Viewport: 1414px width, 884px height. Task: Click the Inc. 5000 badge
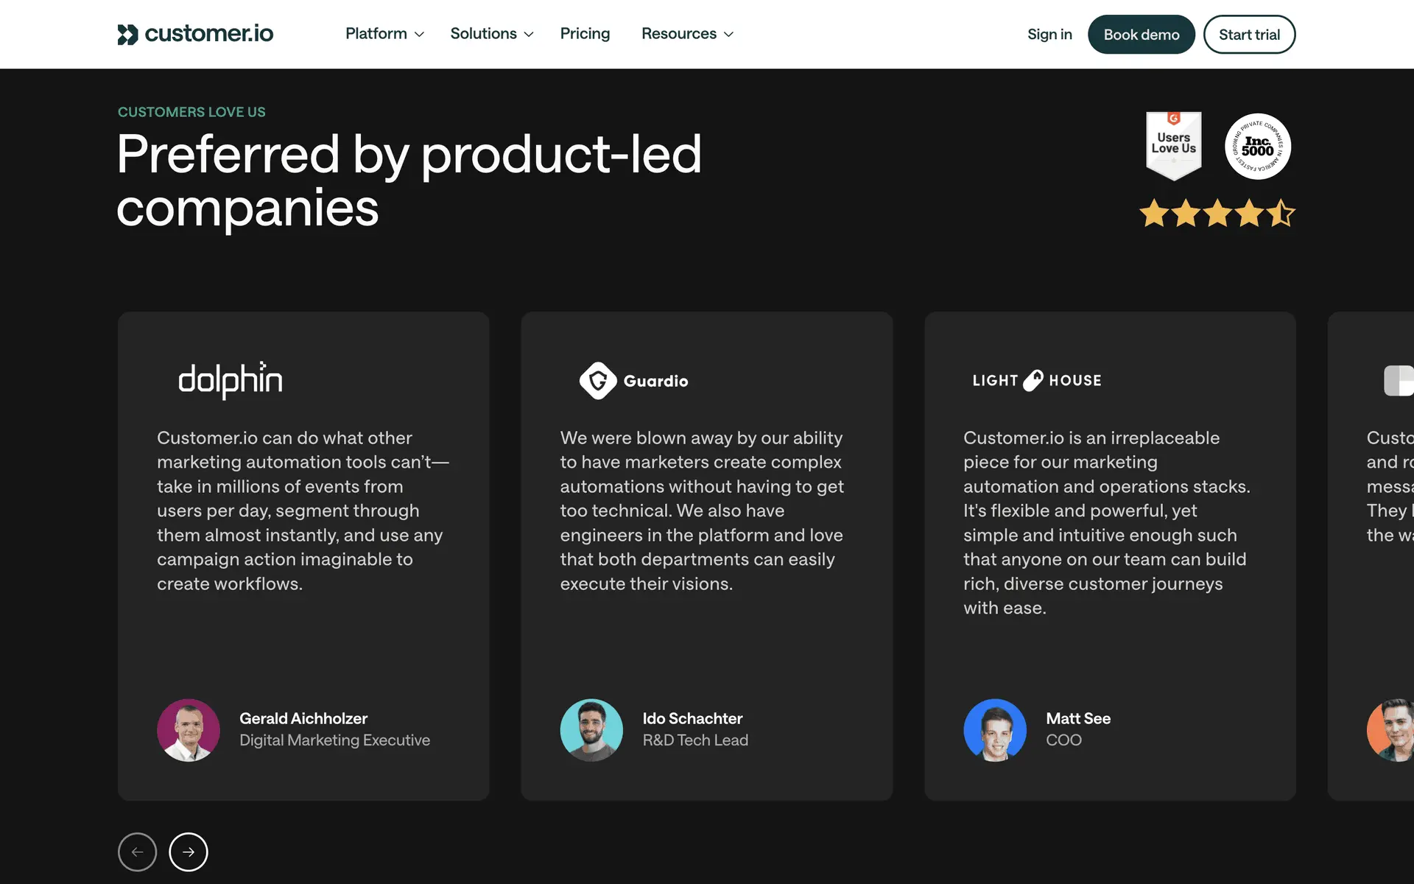pos(1257,146)
